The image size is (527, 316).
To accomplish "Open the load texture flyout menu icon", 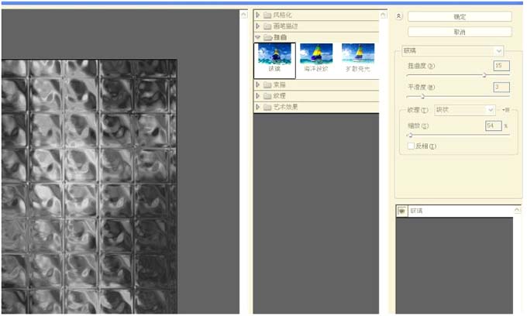I will tap(506, 110).
